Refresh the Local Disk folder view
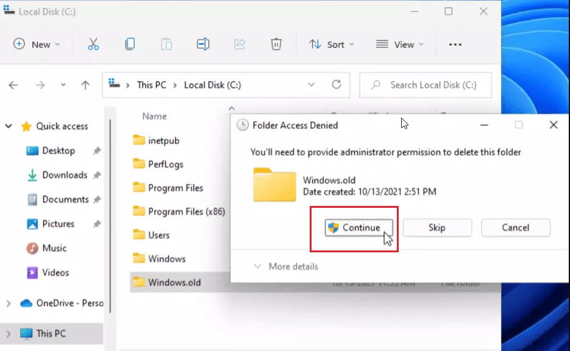This screenshot has height=351, width=570. [337, 85]
